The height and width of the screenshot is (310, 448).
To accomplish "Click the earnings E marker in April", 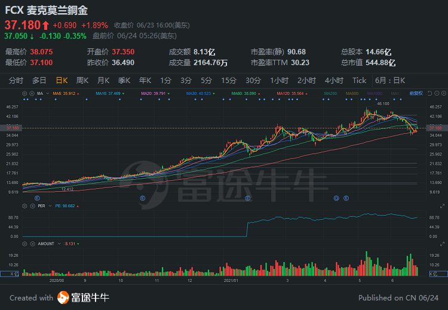I will pos(346,198).
